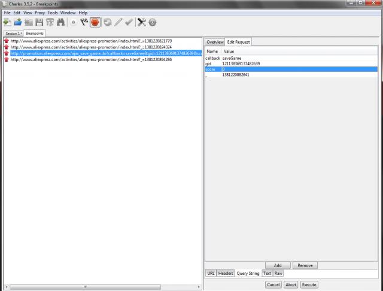Click the New Session toolbar icon
Image resolution: width=383 pixels, height=291 pixels.
coord(7,22)
